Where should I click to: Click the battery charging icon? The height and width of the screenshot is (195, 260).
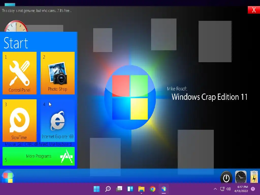254,177
